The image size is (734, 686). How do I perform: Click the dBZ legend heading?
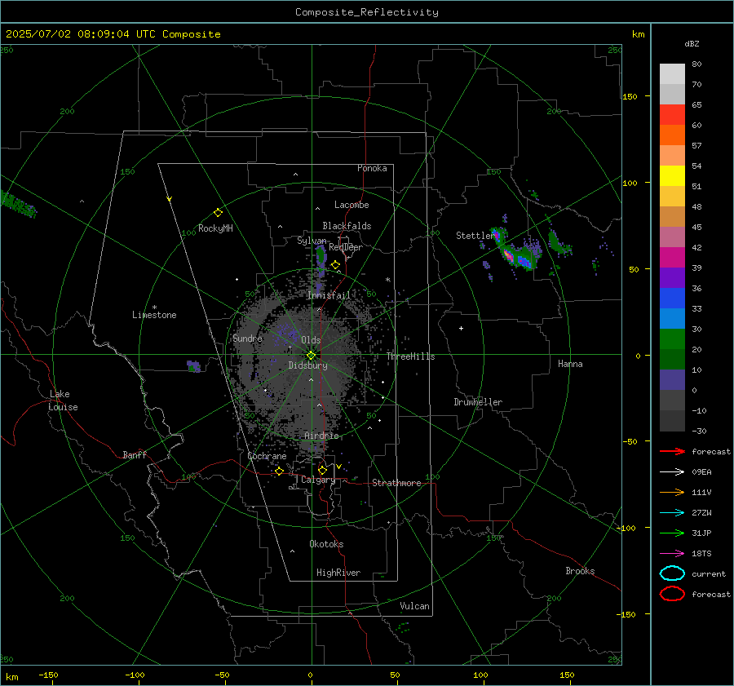click(x=692, y=43)
